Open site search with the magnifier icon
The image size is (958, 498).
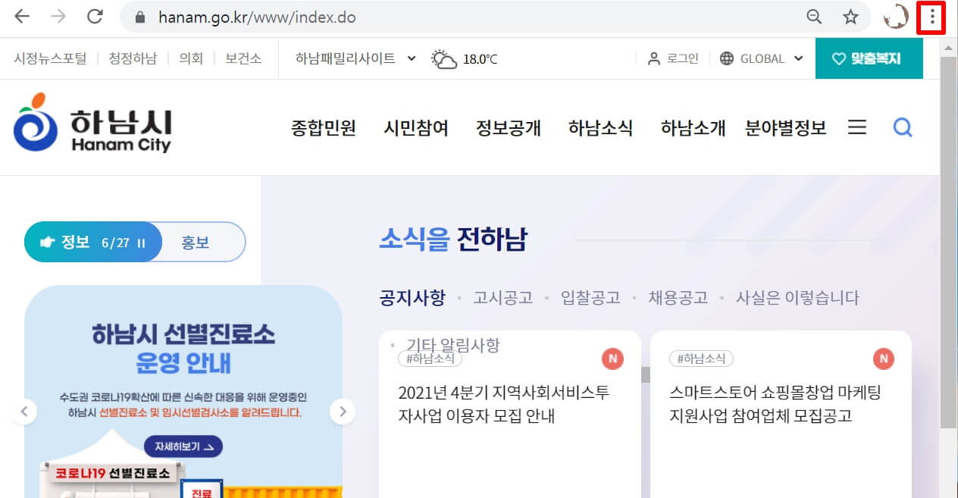tap(903, 127)
